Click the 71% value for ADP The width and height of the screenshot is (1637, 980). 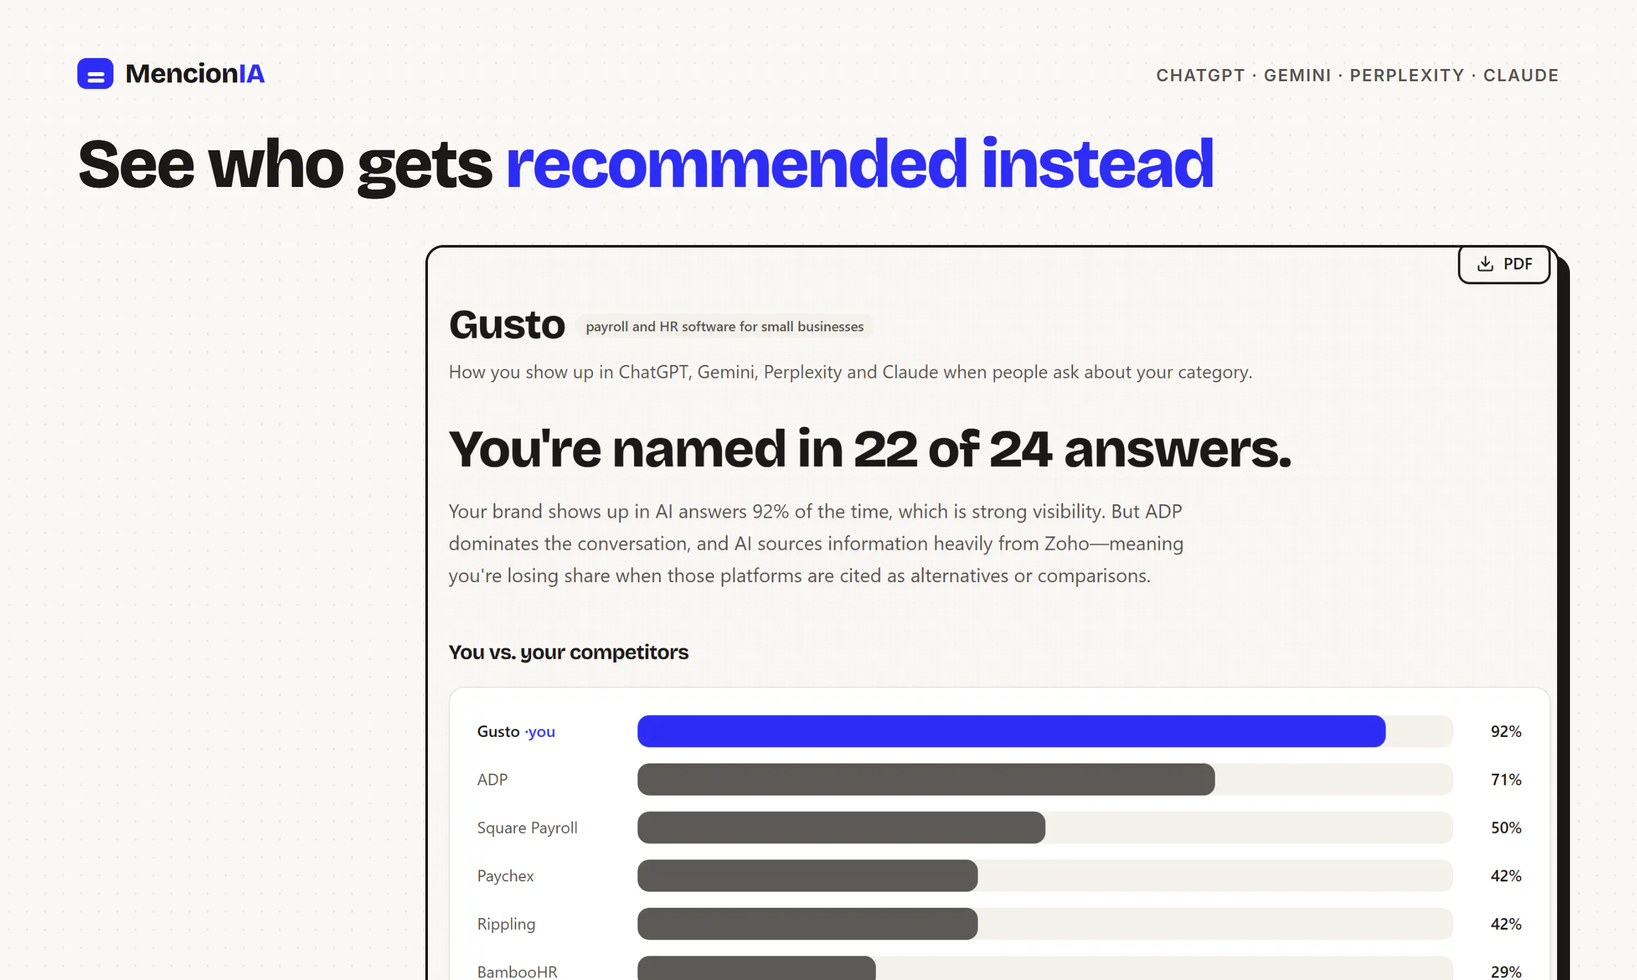1506,780
